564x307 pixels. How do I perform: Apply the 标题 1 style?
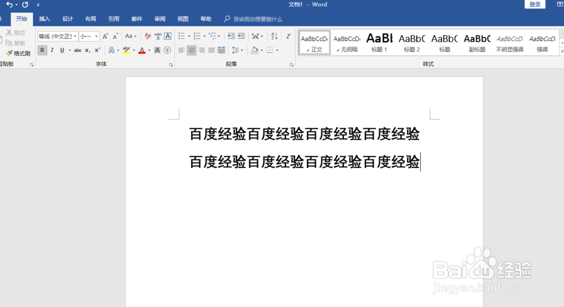click(x=379, y=43)
